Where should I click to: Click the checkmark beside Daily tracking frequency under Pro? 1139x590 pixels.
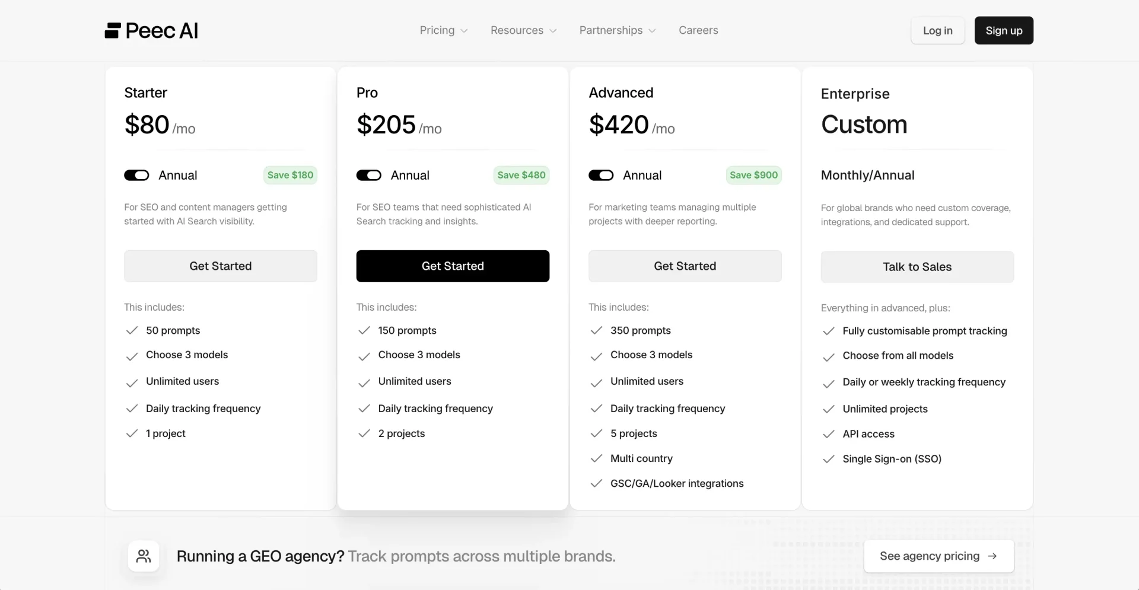click(364, 409)
